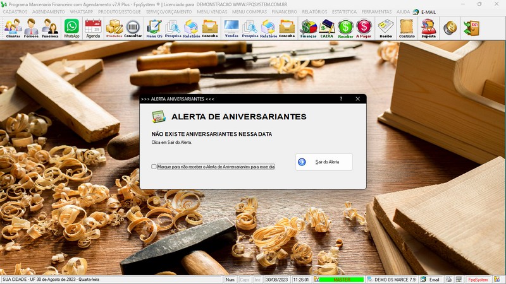Image resolution: width=506 pixels, height=284 pixels.
Task: Check 'não receber o Alerta de Aniversariantes' box
Action: 154,167
